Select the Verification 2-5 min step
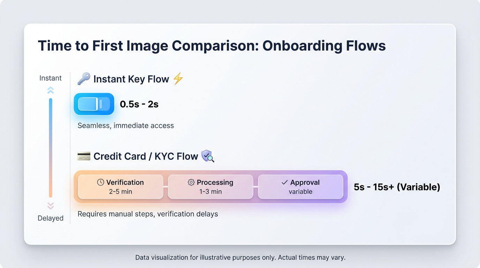This screenshot has height=268, width=480. tap(120, 187)
